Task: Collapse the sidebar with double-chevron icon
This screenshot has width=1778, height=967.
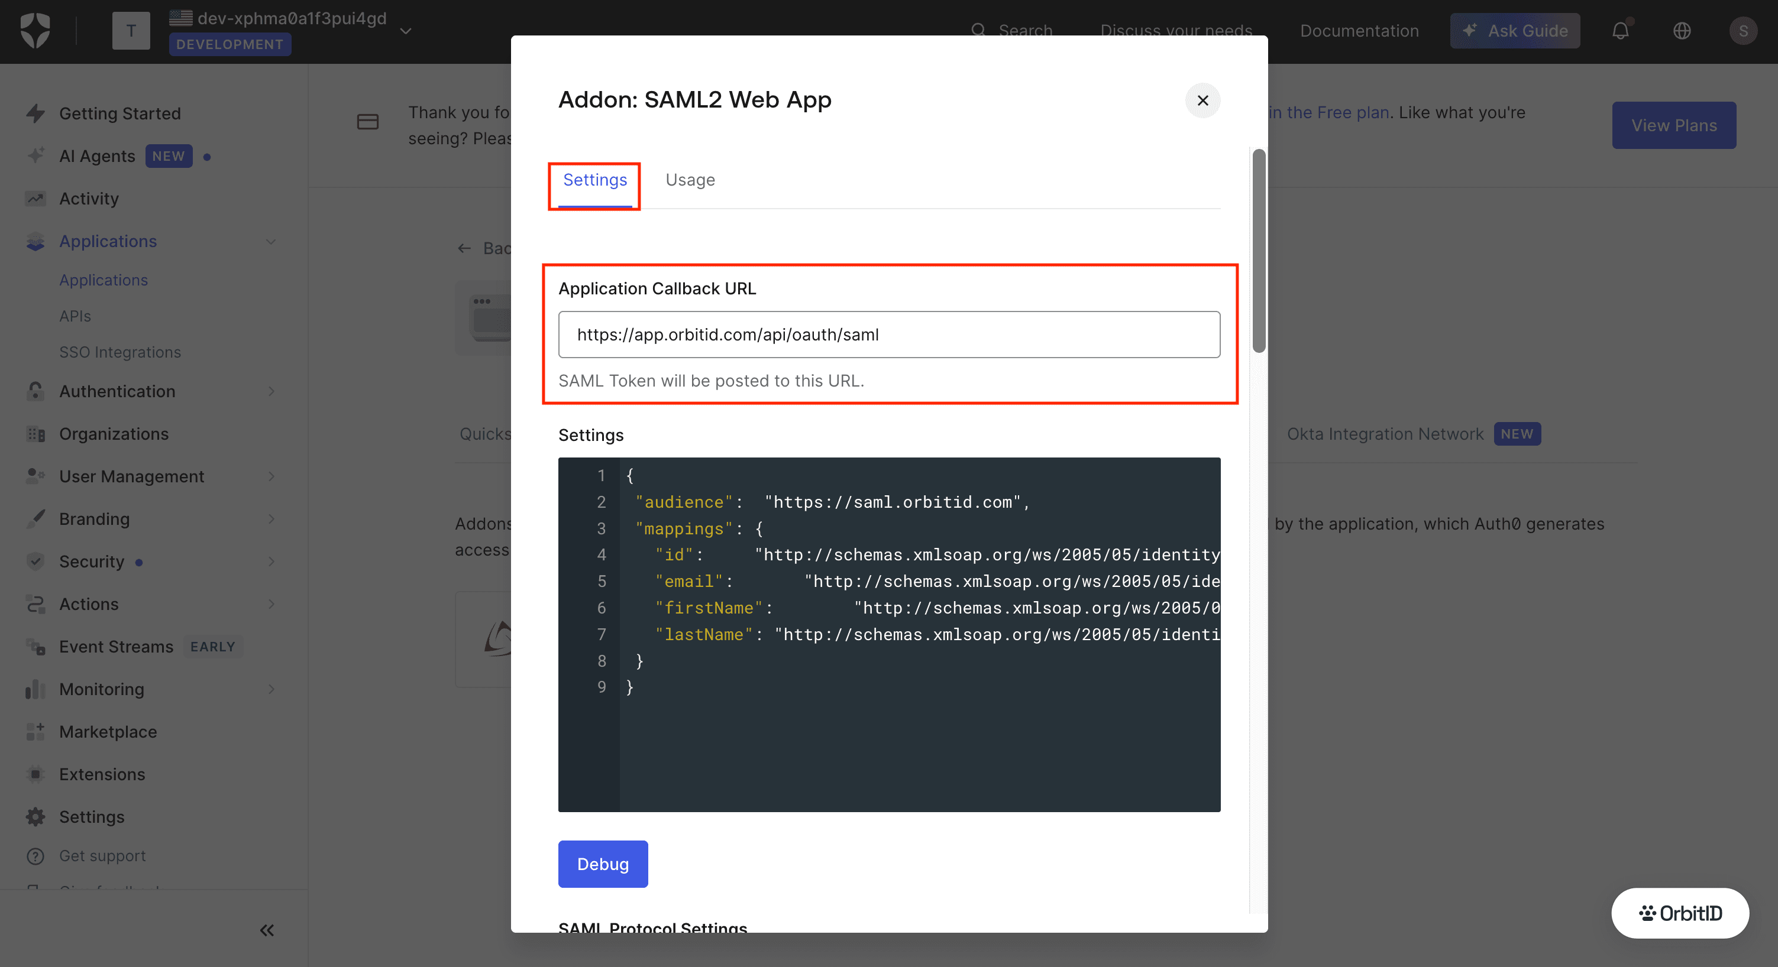Action: pyautogui.click(x=267, y=930)
